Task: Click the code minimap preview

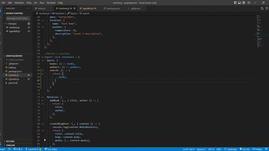Action: coord(260,32)
